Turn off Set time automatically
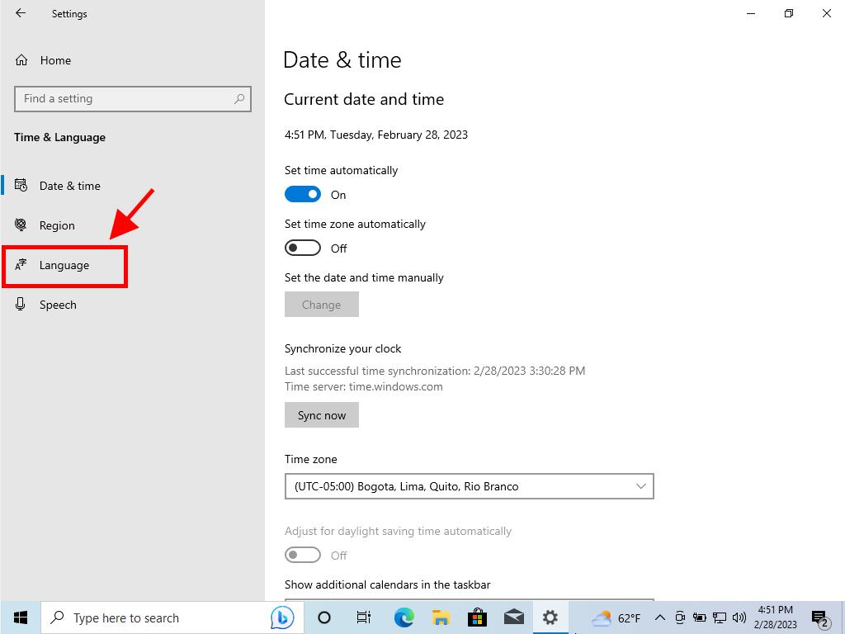The image size is (845, 634). 302,195
